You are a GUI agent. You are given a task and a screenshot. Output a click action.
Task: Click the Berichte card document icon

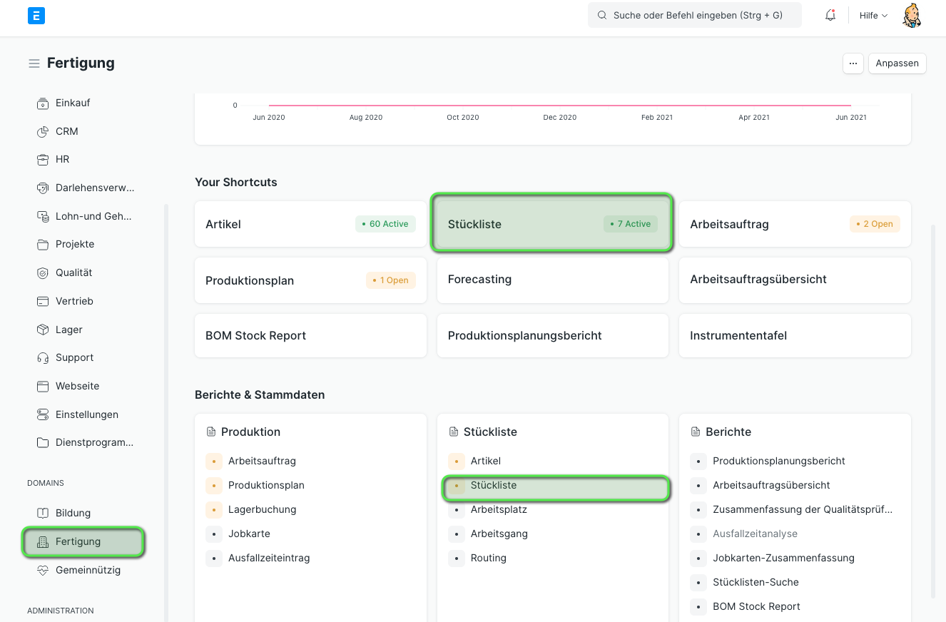(x=695, y=432)
